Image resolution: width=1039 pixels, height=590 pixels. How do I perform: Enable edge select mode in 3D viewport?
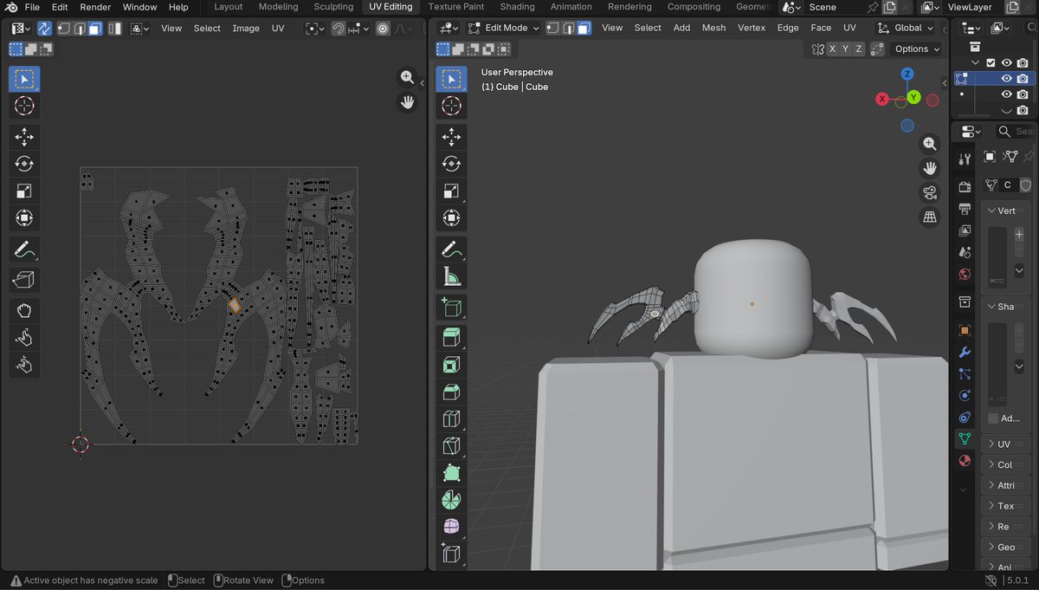569,28
